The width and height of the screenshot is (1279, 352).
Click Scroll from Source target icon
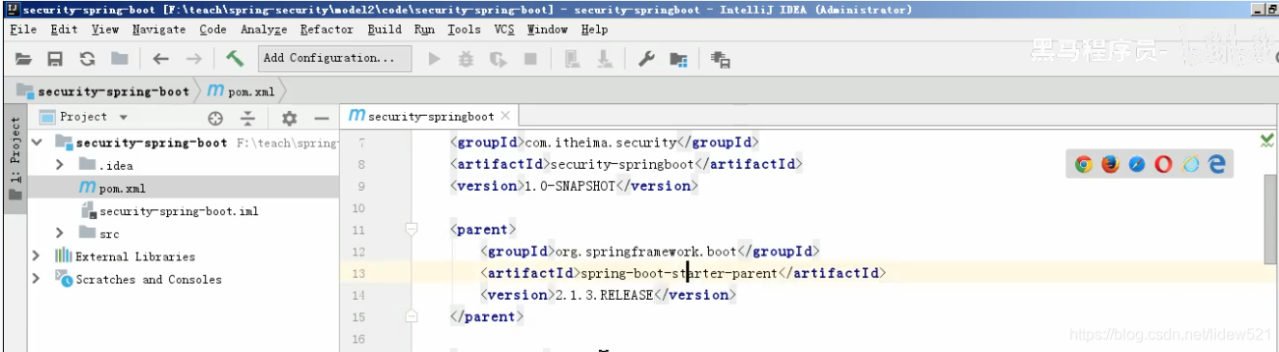(215, 118)
